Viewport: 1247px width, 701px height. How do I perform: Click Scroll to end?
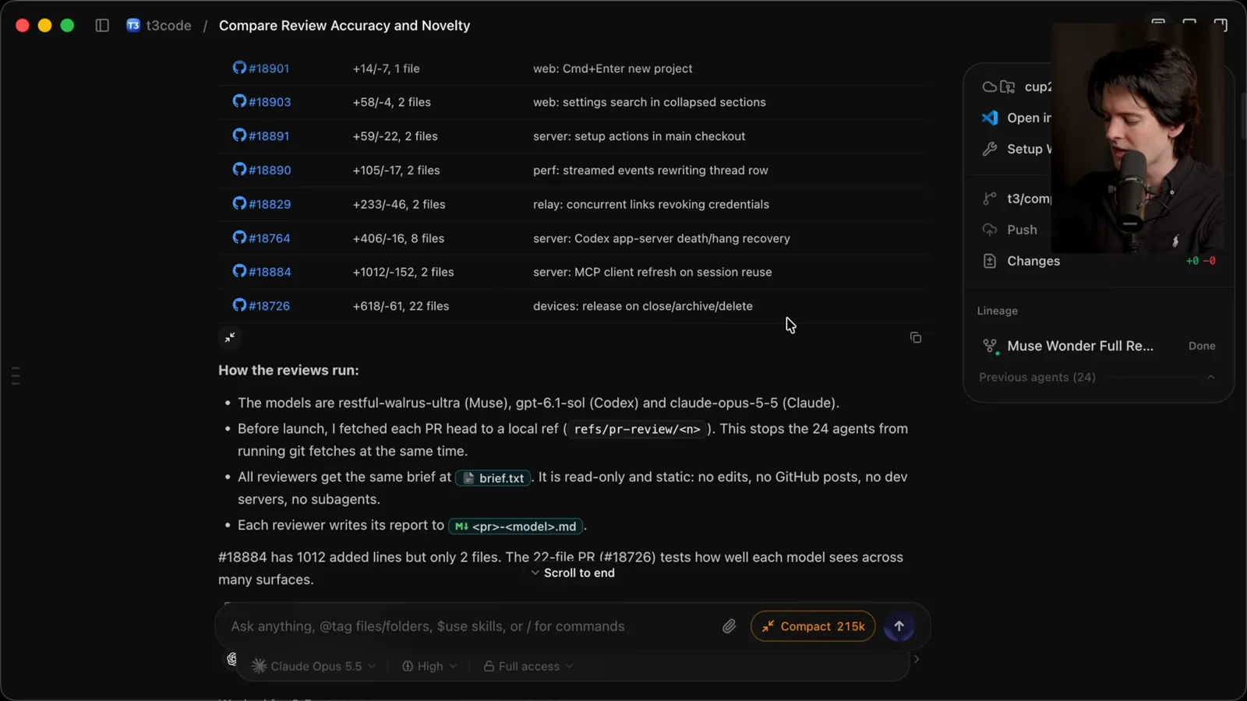point(573,572)
